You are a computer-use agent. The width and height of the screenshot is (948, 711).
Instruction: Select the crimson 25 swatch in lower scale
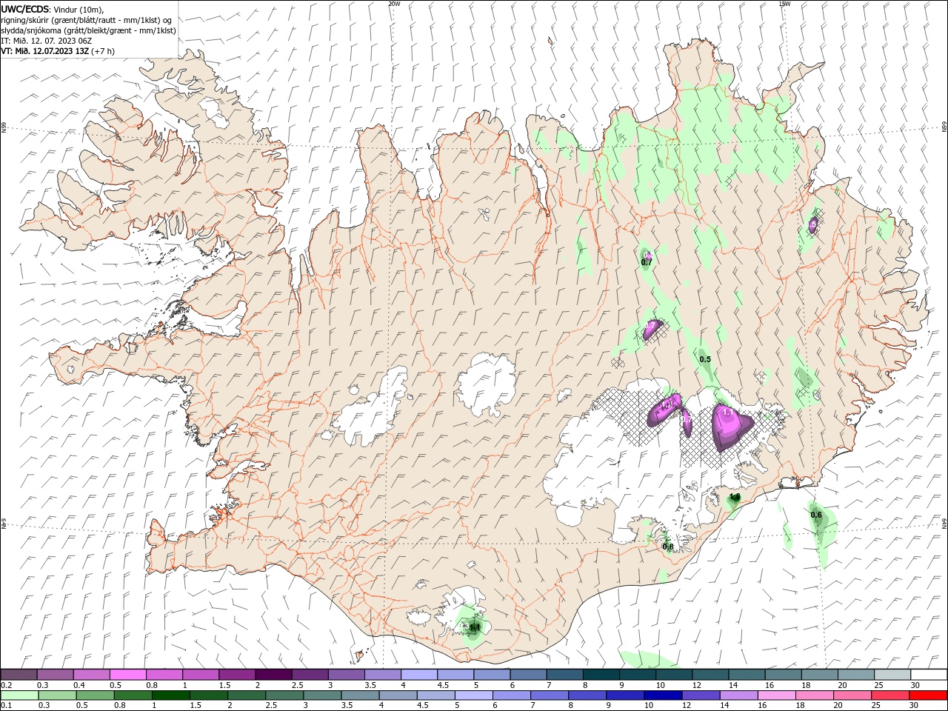890,695
